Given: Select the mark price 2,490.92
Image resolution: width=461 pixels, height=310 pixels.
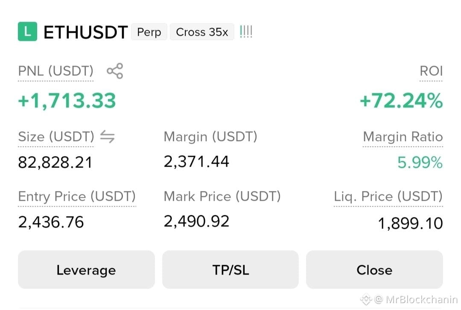Looking at the screenshot, I should (196, 221).
